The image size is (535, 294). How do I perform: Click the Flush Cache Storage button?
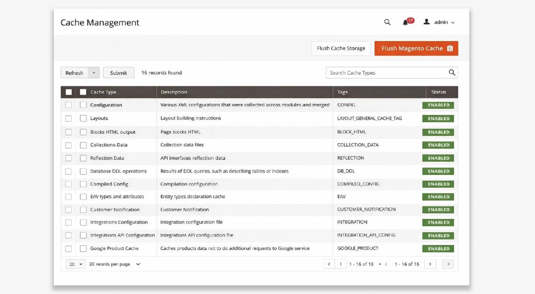pos(341,48)
